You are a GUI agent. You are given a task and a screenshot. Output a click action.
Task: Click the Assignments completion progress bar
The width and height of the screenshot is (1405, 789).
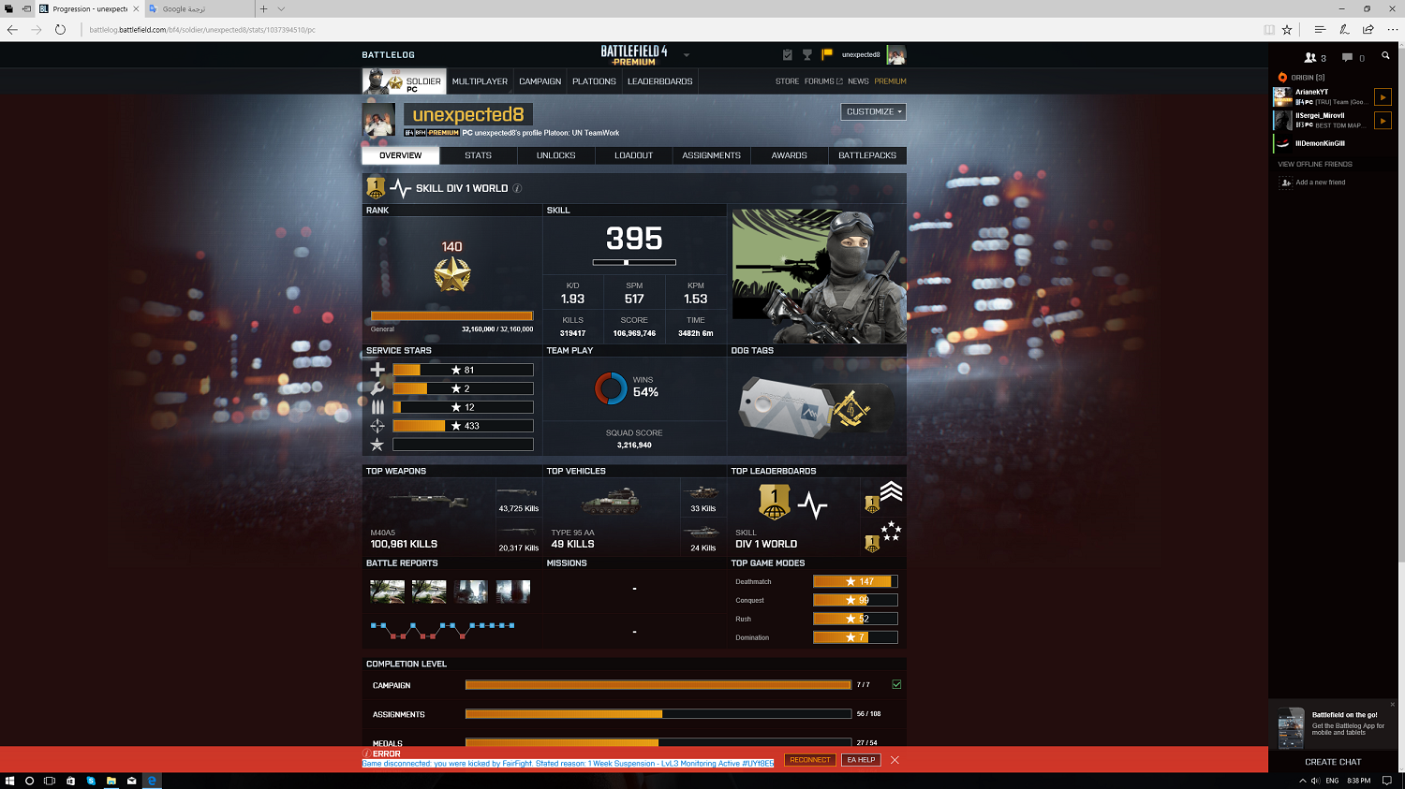[658, 714]
